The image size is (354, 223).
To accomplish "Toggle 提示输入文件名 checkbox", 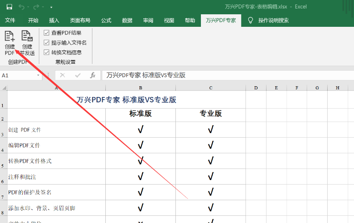I will click(46, 42).
